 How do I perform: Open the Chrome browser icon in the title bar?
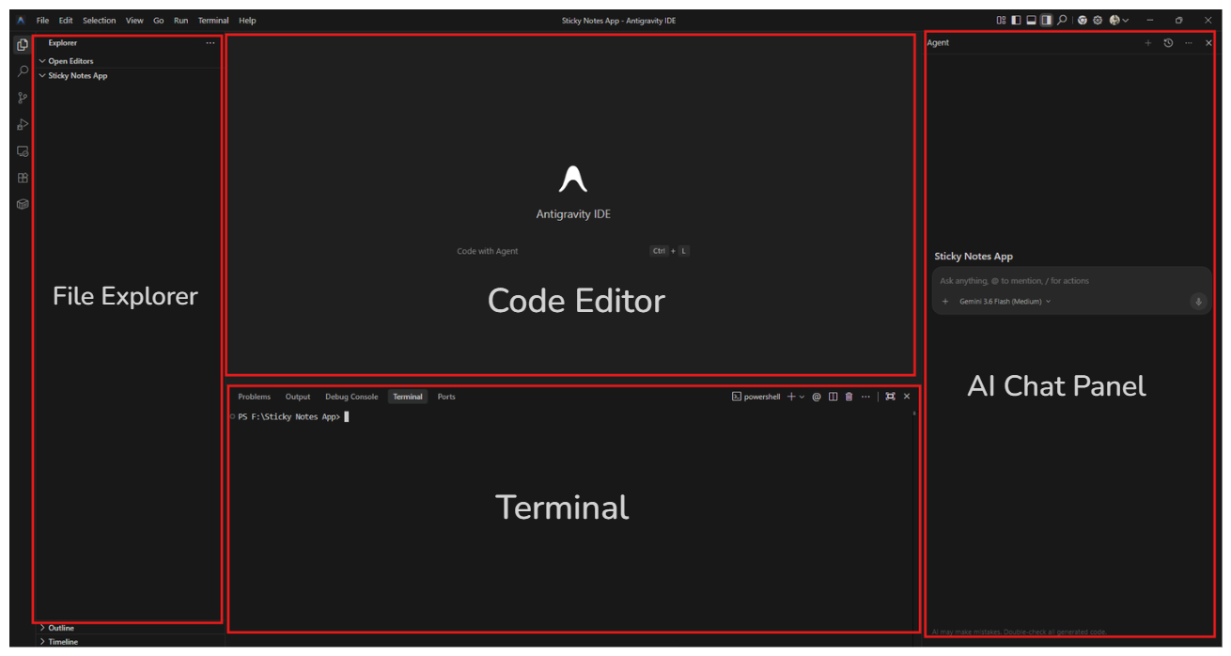pyautogui.click(x=1083, y=20)
